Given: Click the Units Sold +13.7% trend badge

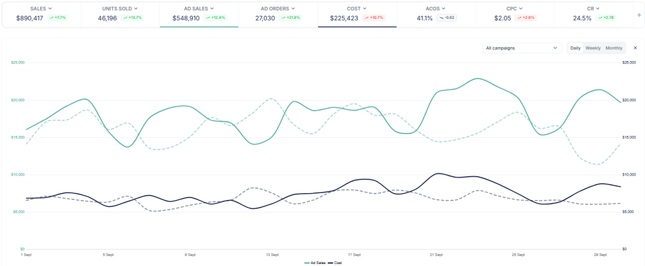Looking at the screenshot, I should tap(132, 18).
